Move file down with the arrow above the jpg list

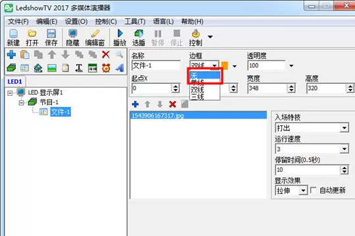coord(160,104)
